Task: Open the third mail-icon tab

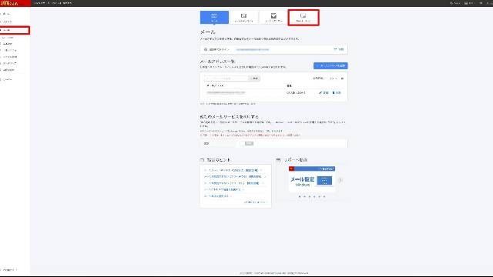Action: tap(273, 17)
